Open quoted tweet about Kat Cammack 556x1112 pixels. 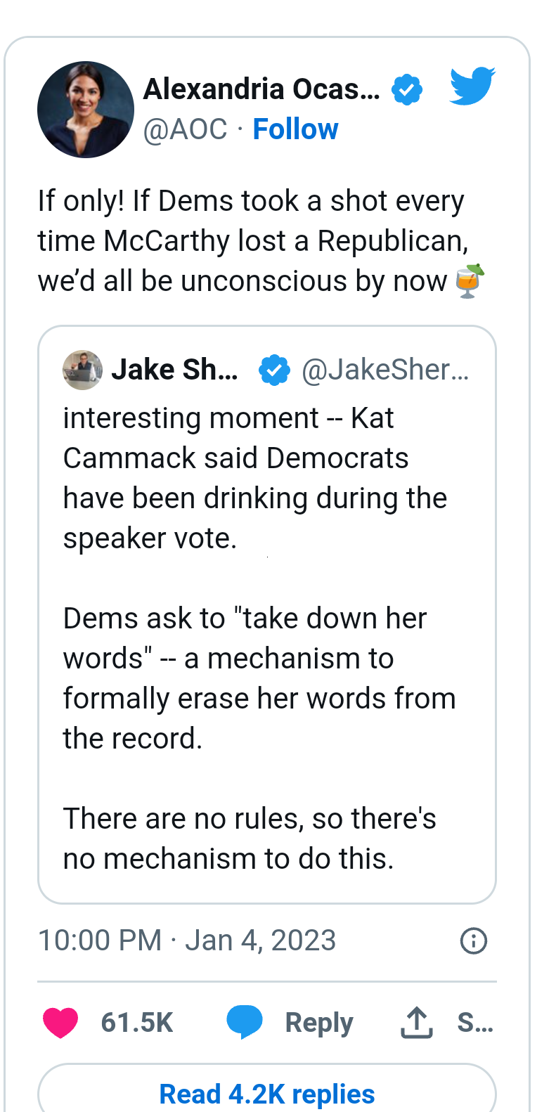coord(267,614)
